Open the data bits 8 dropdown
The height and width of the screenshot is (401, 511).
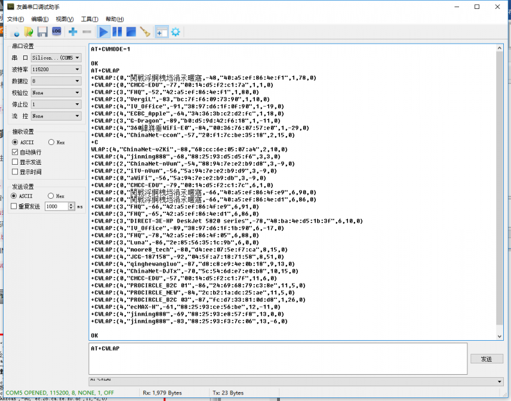(56, 81)
